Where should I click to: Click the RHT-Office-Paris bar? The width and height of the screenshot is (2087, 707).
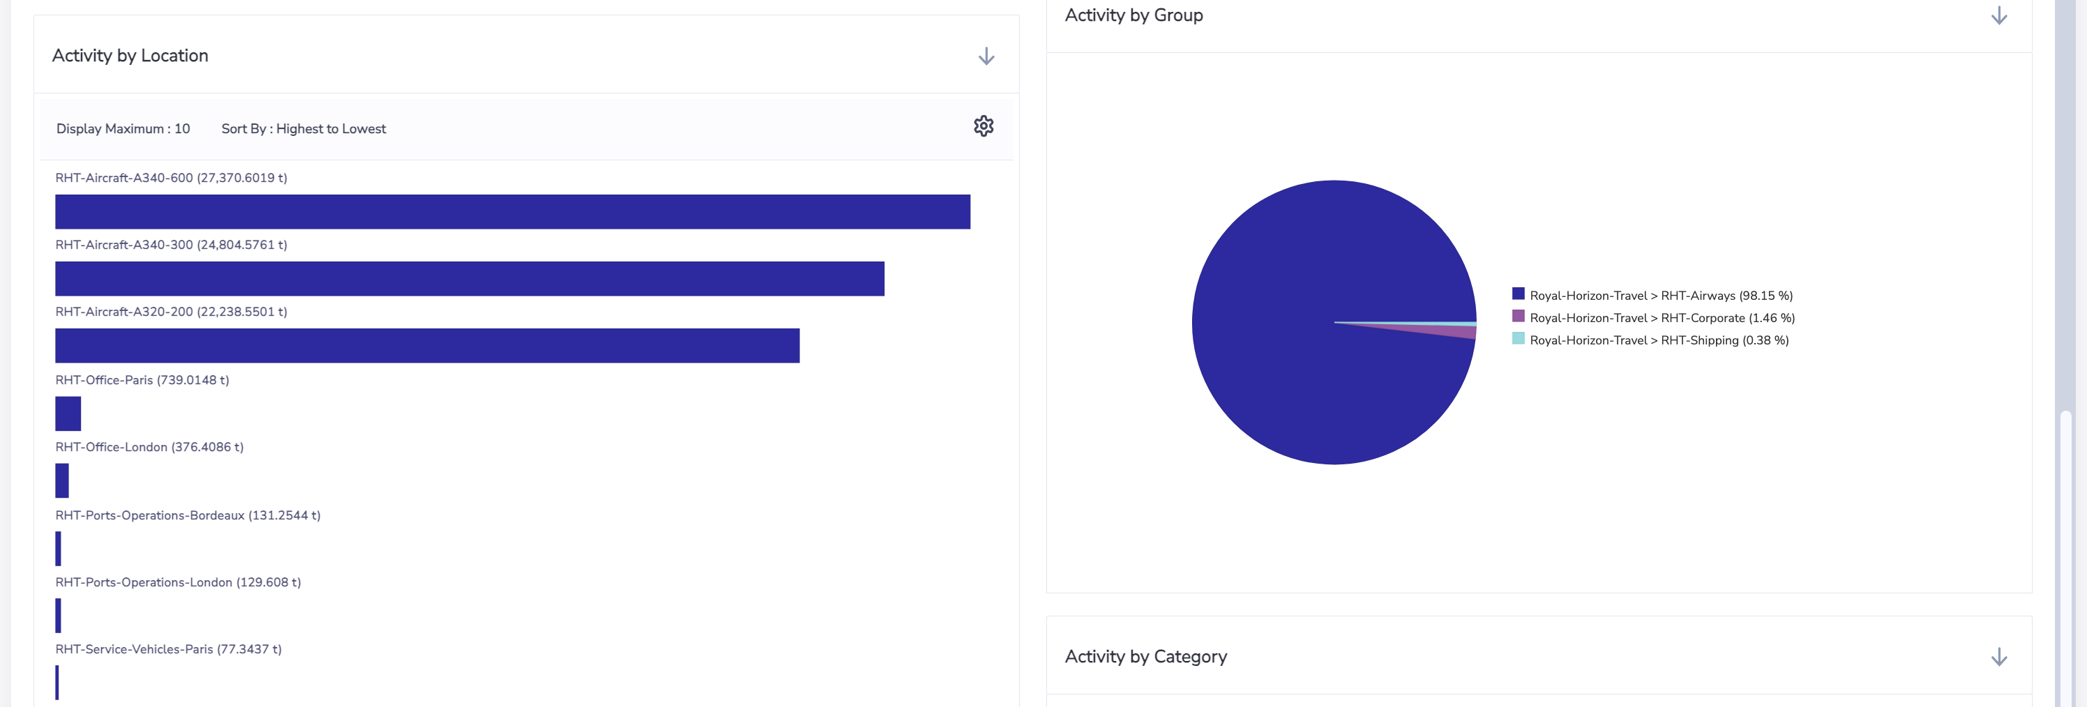coord(68,414)
